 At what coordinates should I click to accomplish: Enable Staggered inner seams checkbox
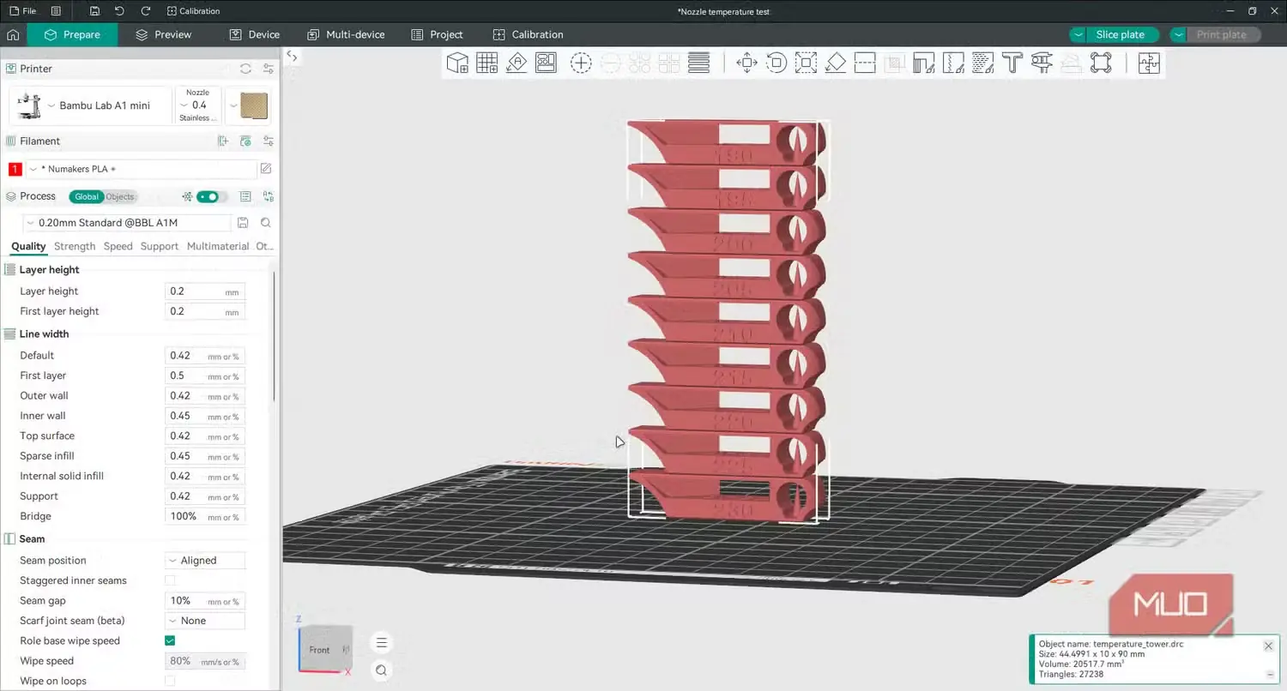[x=170, y=580]
